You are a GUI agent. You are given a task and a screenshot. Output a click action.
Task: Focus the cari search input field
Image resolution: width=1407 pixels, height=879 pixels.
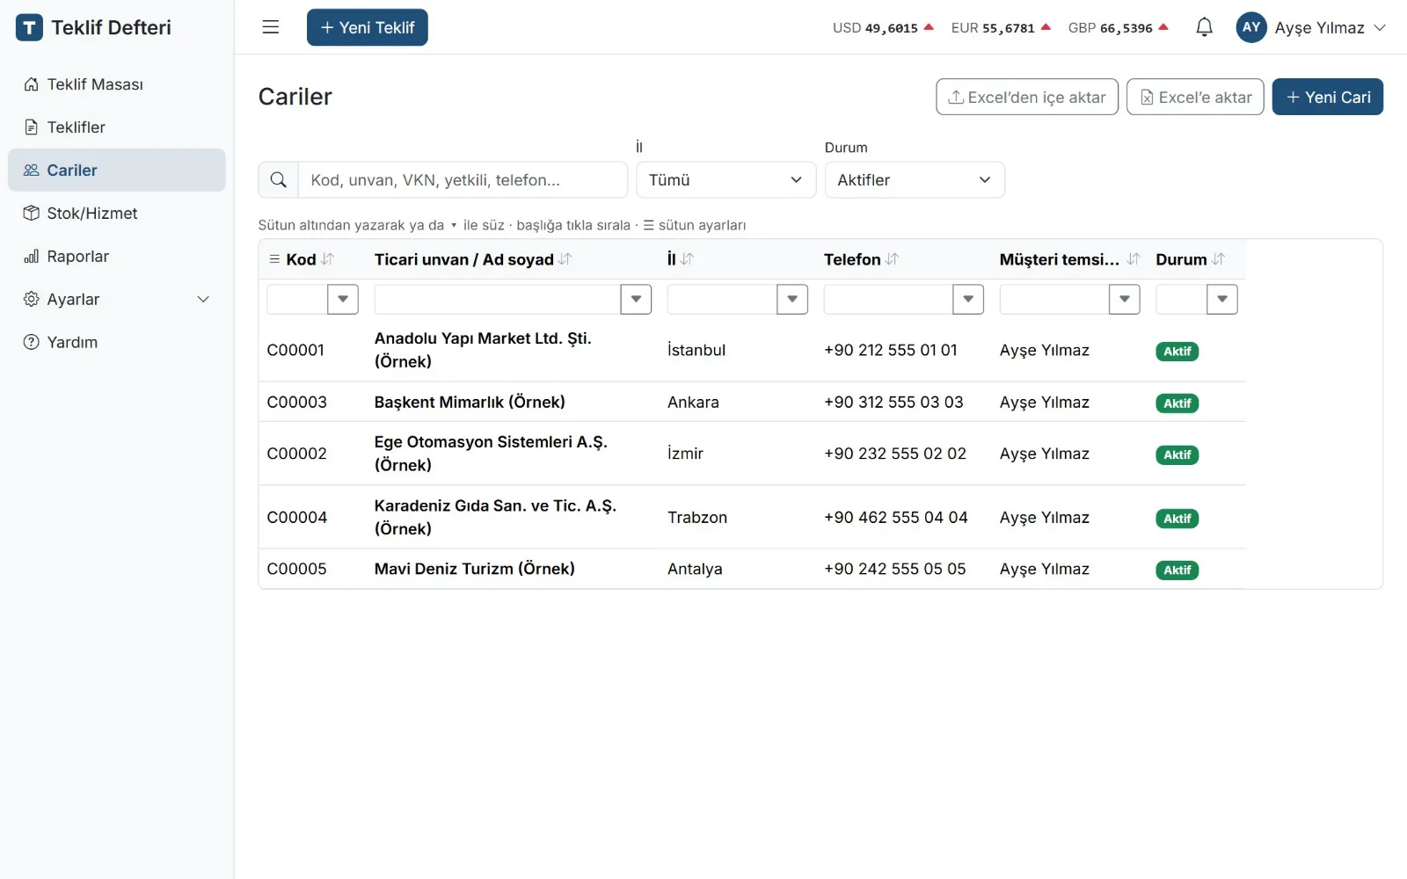[463, 180]
